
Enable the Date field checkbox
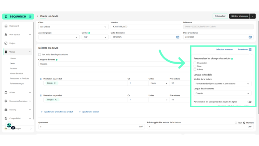pos(195,66)
